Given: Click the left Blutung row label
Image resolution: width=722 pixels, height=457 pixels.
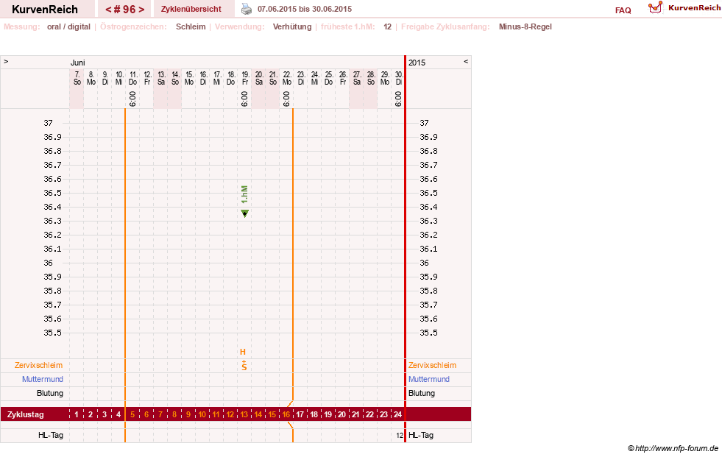Looking at the screenshot, I should point(50,393).
